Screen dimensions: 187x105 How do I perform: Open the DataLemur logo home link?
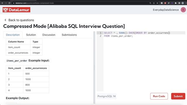point(16,10)
